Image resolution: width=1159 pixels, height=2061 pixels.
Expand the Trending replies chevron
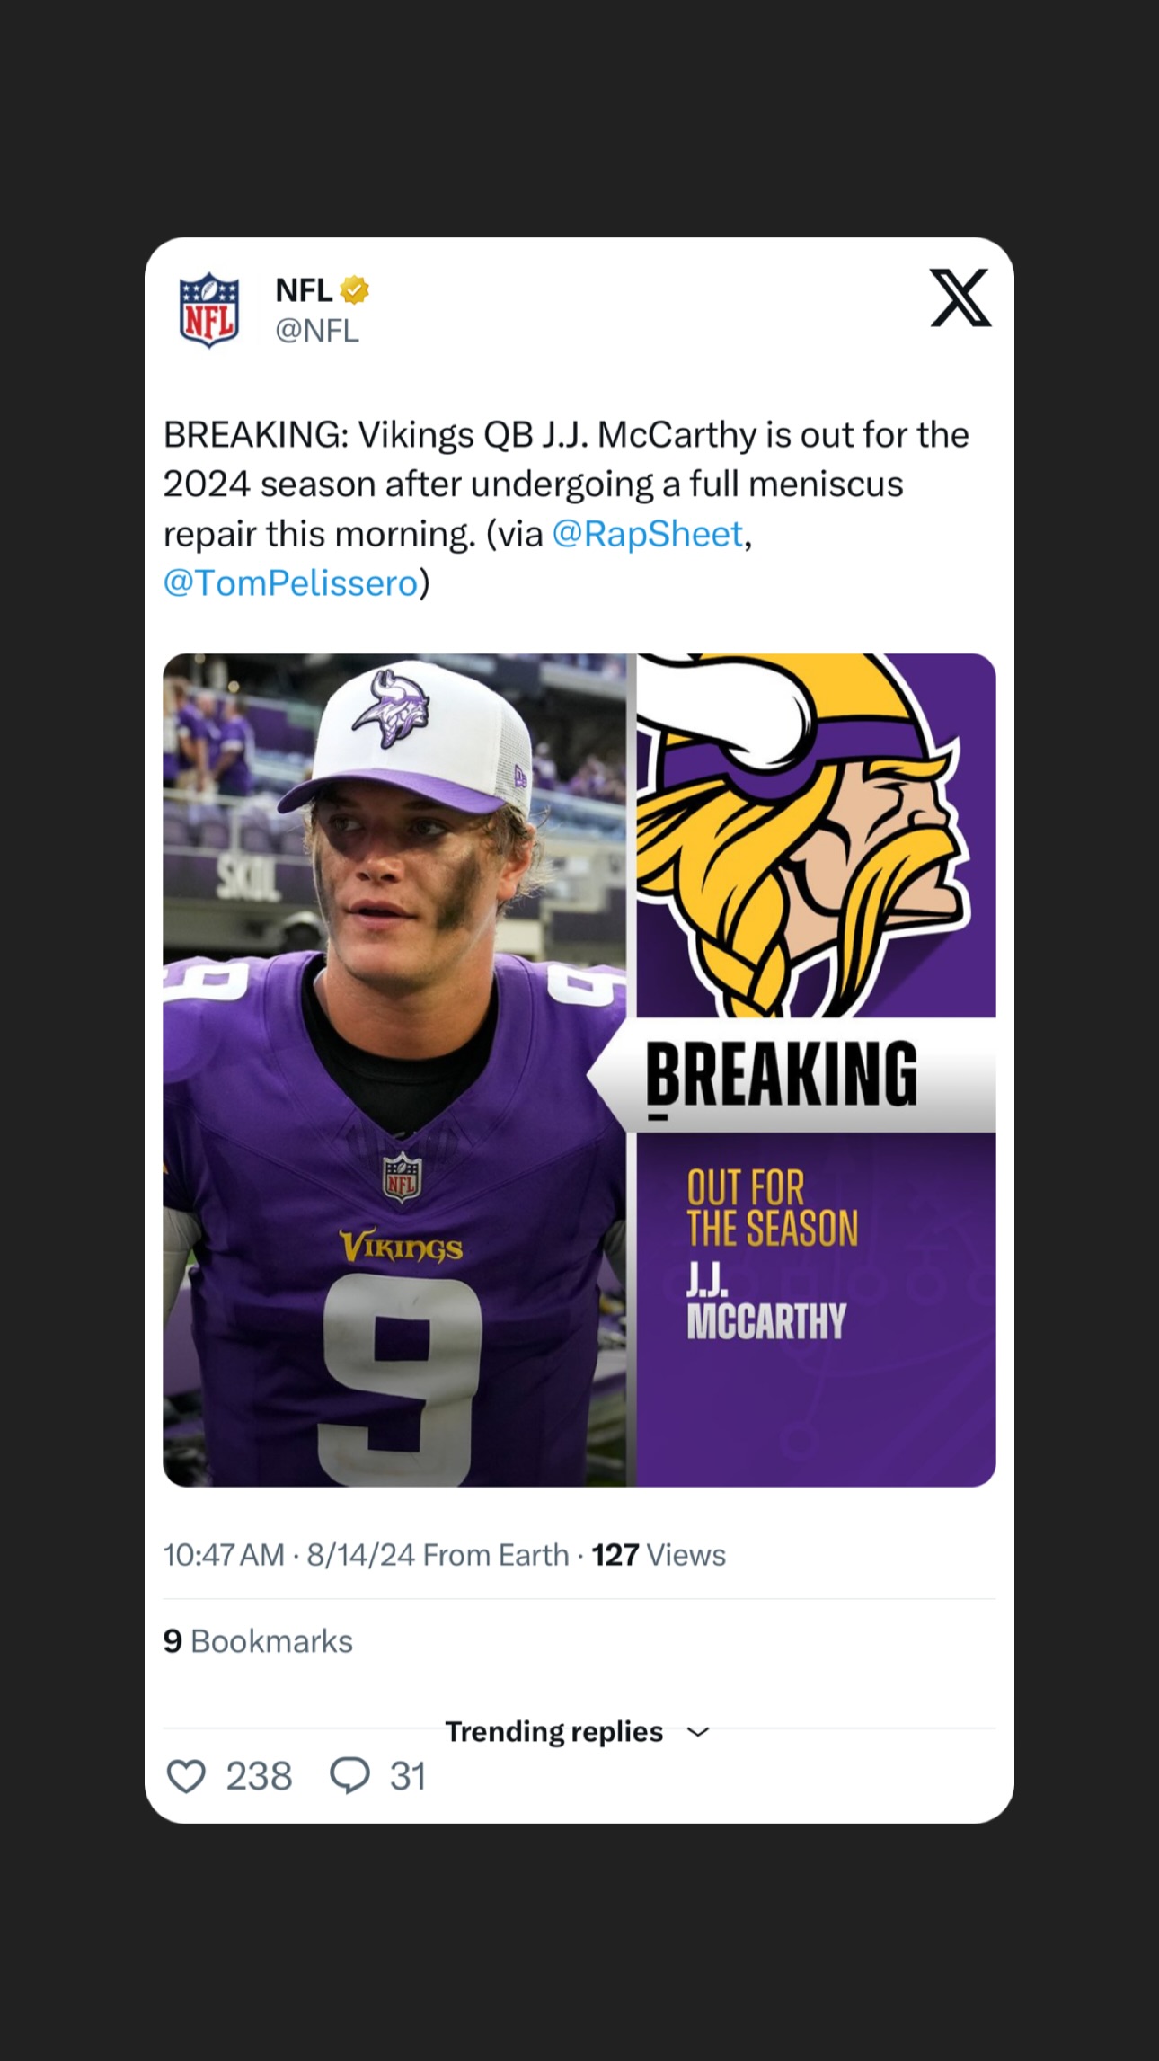pyautogui.click(x=698, y=1732)
